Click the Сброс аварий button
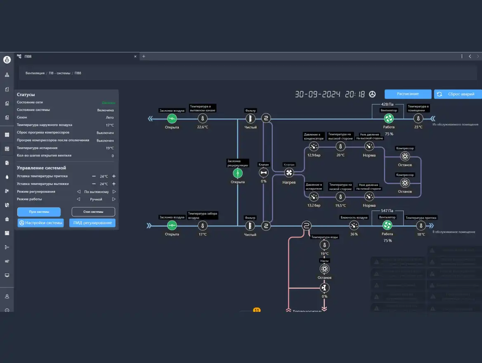482x363 pixels. [x=458, y=94]
